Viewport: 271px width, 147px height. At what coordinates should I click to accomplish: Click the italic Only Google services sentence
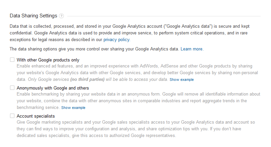[98, 80]
